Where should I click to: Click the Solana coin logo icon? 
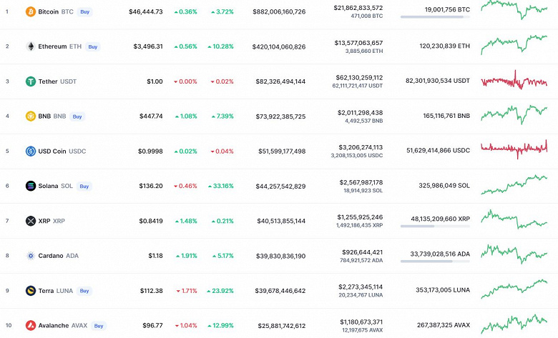31,186
